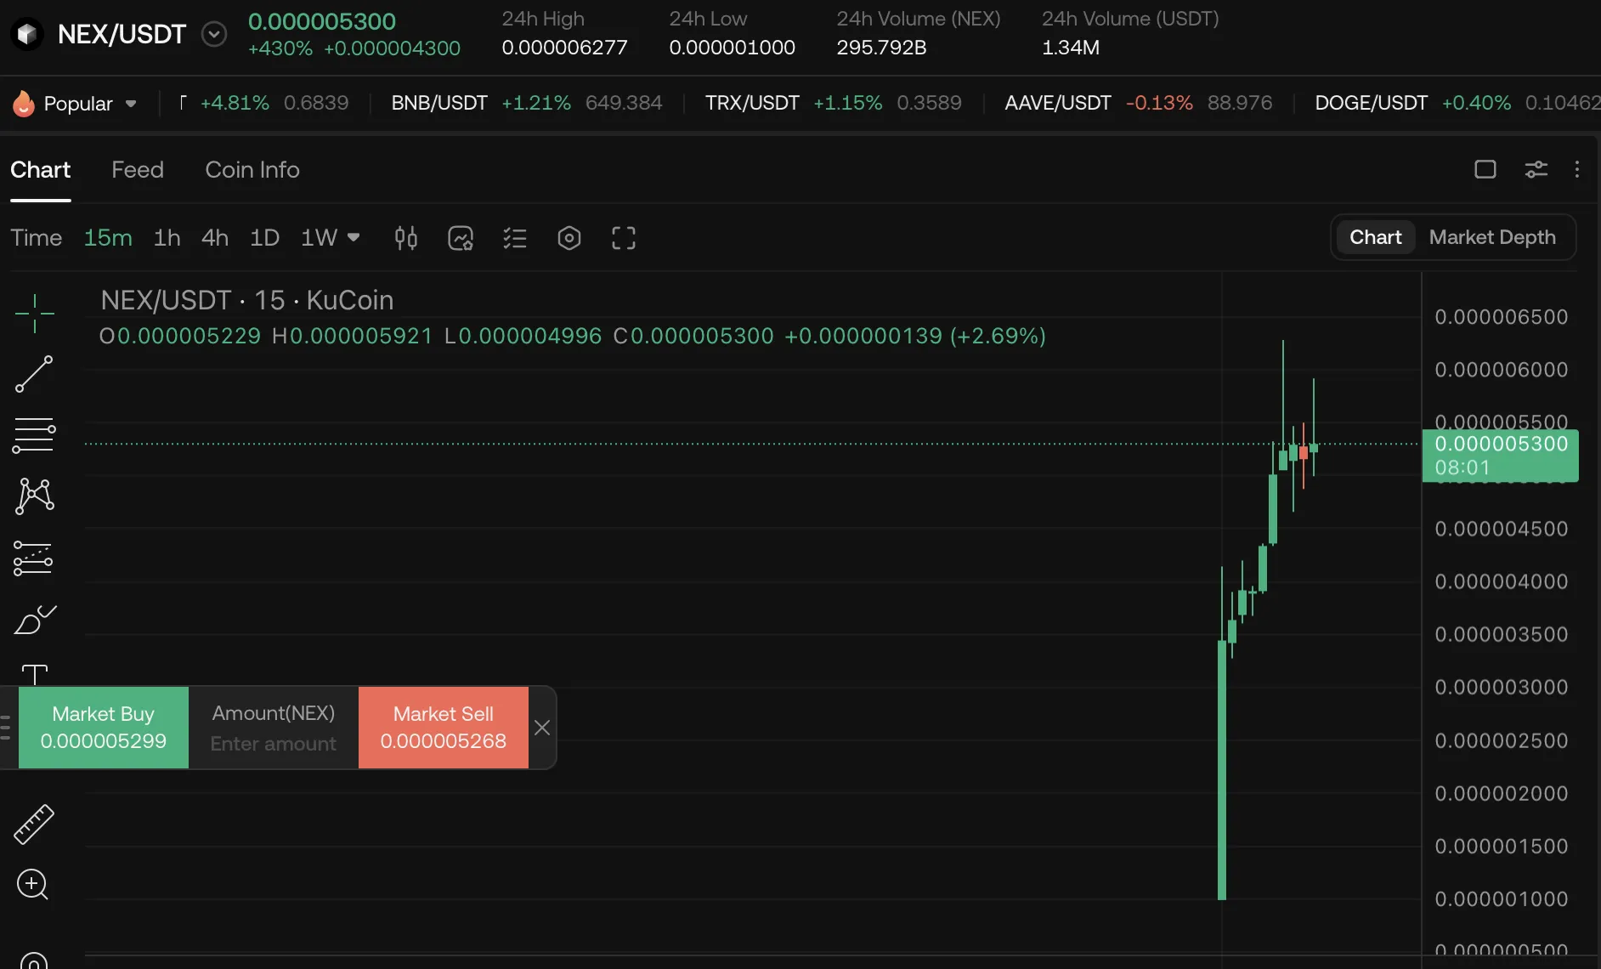This screenshot has width=1601, height=969.
Task: Select the pattern drawing tool
Action: [x=35, y=496]
